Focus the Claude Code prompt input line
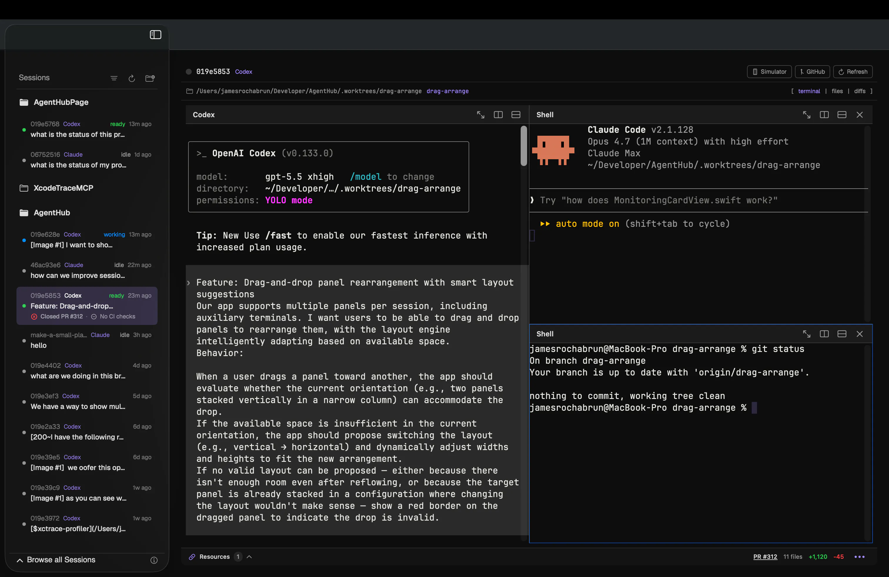 point(698,200)
